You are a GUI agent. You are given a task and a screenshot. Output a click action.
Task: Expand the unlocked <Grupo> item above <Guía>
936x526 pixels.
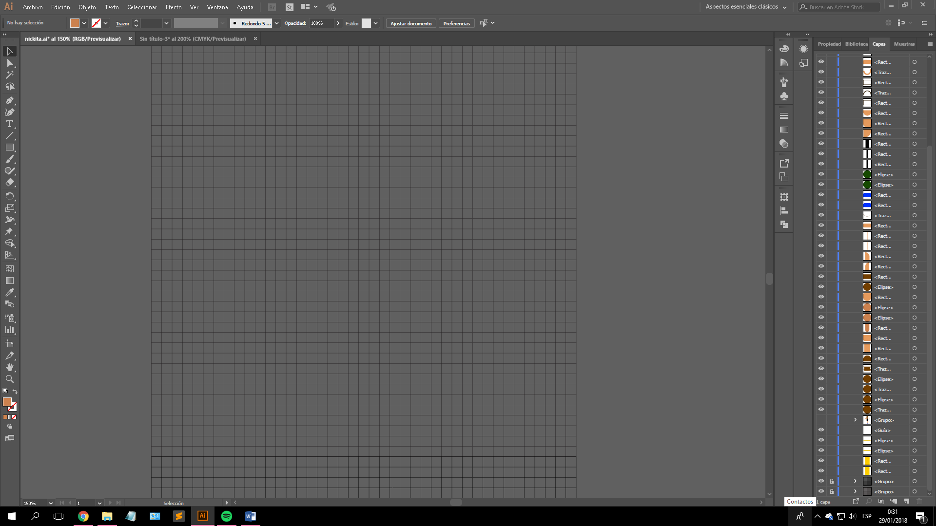pos(855,420)
